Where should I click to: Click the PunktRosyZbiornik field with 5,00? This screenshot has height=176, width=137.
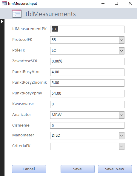click(87, 83)
